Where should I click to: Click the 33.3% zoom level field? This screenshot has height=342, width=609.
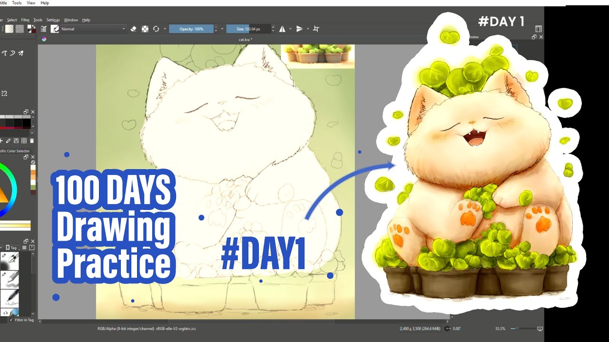(500, 329)
